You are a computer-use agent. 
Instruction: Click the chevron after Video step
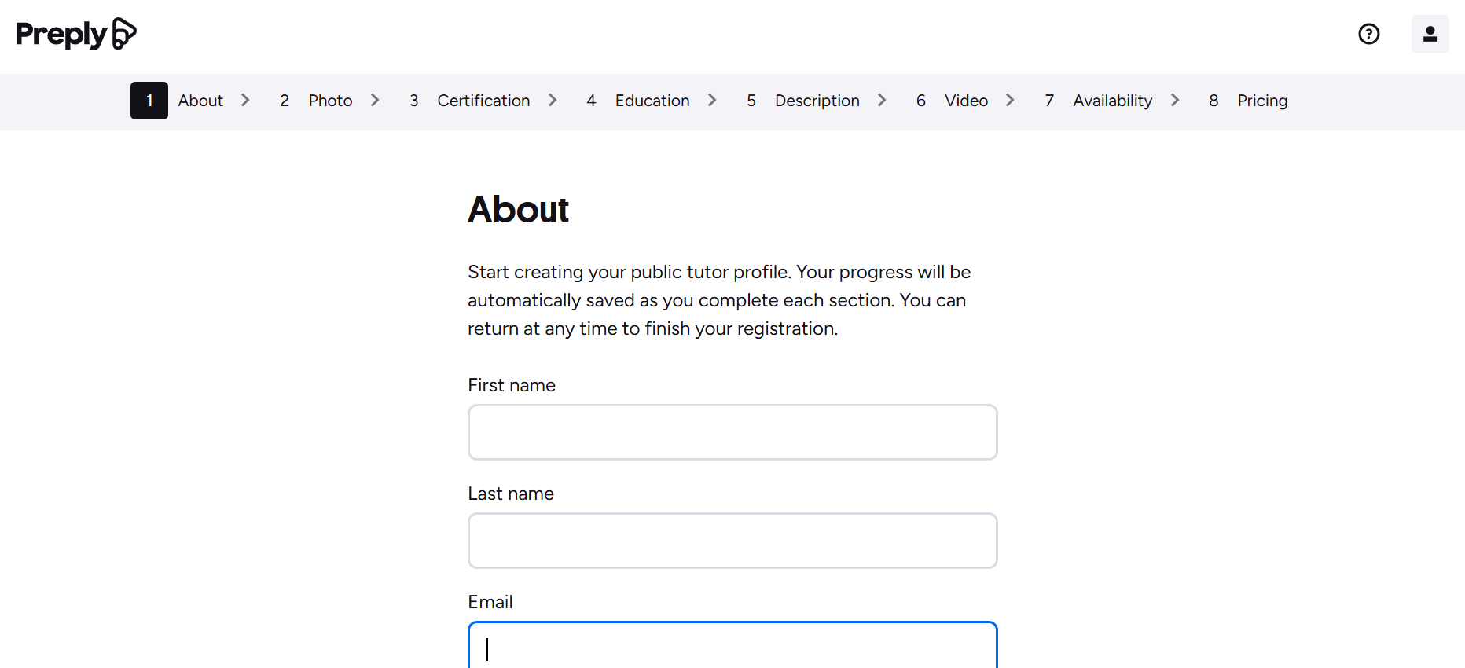[1010, 101]
